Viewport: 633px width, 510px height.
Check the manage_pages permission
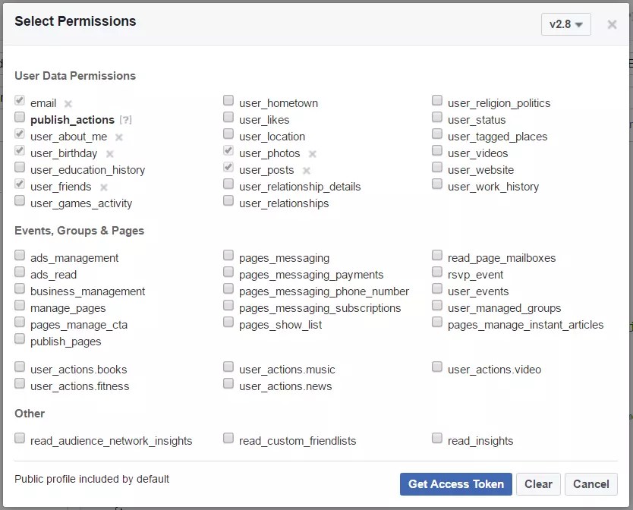tap(19, 307)
